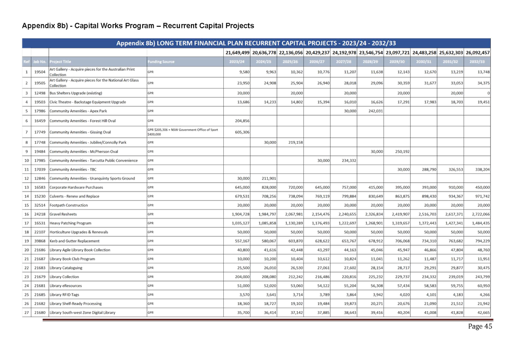Viewport: 509px width, 360px height.
Task: Click 'Library Book Club Program' title
Action: pos(72,259)
